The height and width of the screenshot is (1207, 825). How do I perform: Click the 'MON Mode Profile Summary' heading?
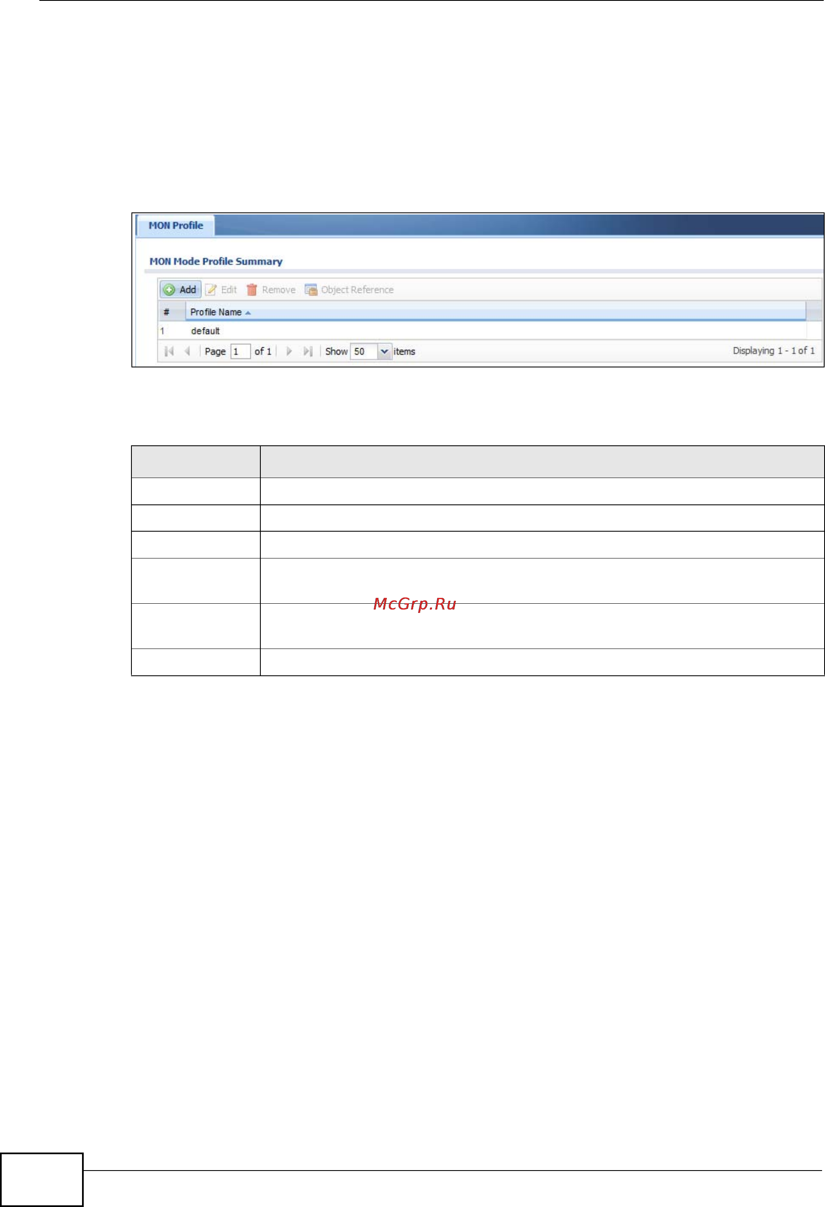[216, 261]
